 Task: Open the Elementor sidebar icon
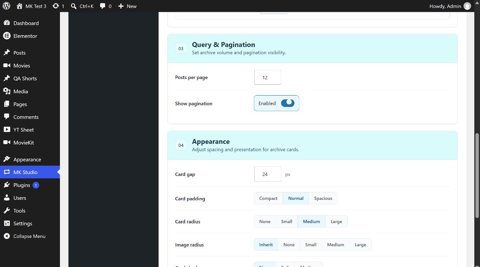point(6,36)
